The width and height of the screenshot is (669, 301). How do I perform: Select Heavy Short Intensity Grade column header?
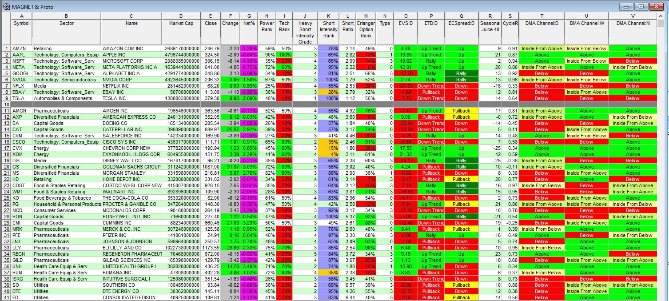[305, 32]
